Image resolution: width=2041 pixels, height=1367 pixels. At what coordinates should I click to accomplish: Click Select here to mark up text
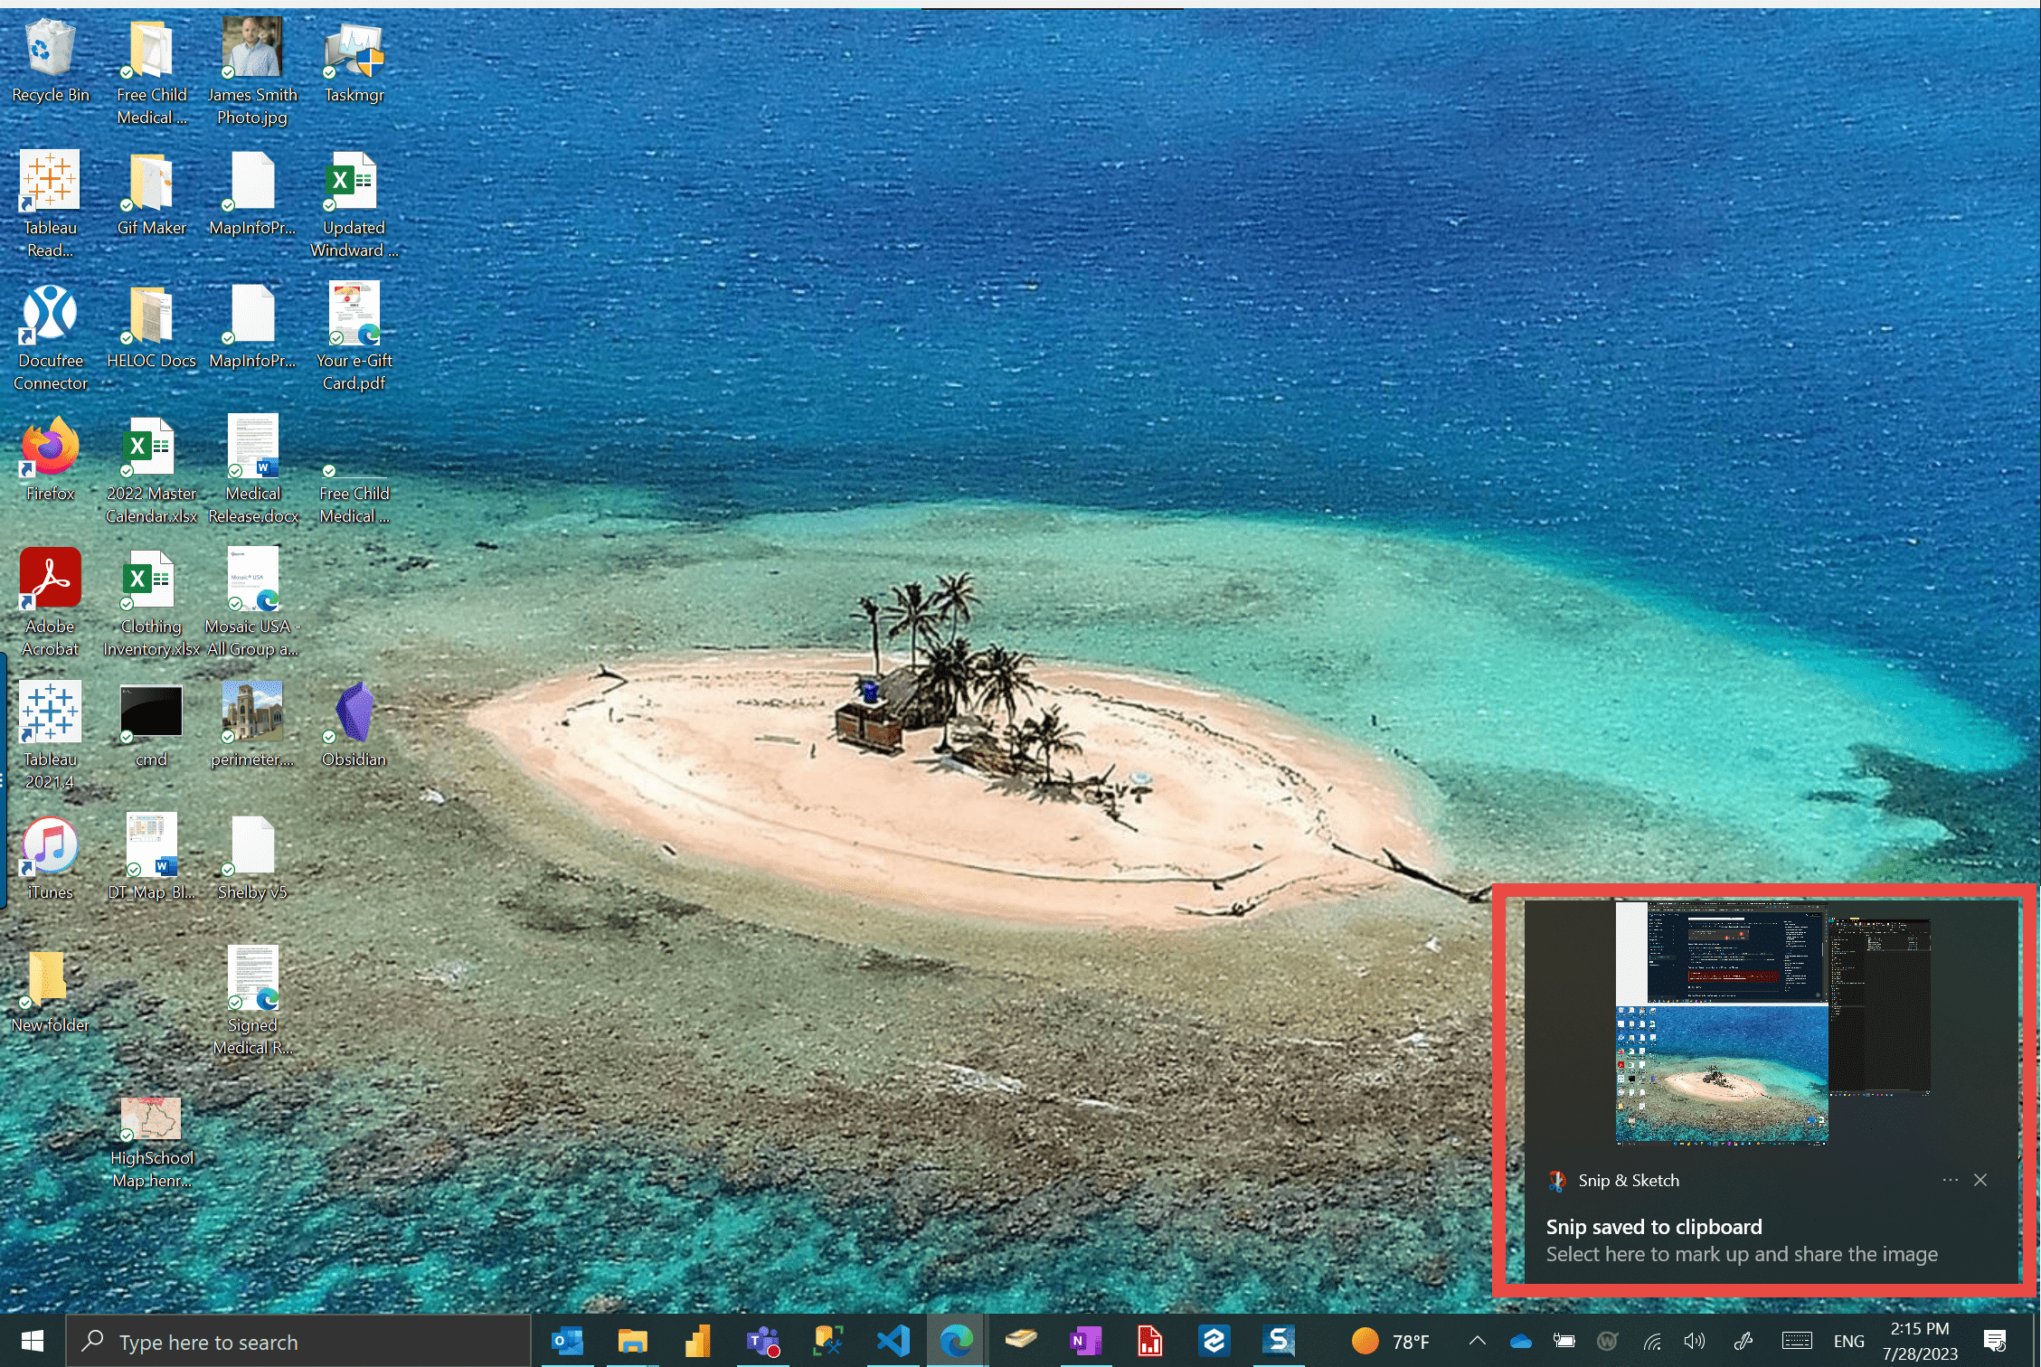pos(1742,1255)
